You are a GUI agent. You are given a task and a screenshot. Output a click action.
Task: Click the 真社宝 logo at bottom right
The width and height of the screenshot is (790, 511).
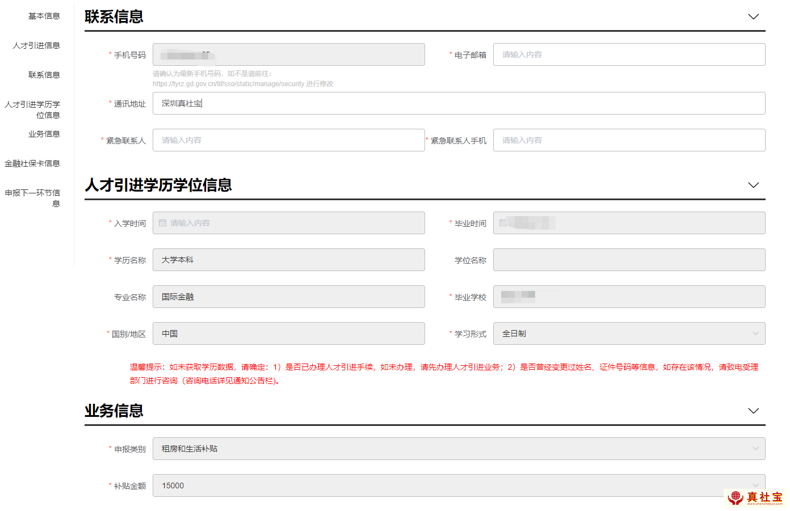pos(755,498)
